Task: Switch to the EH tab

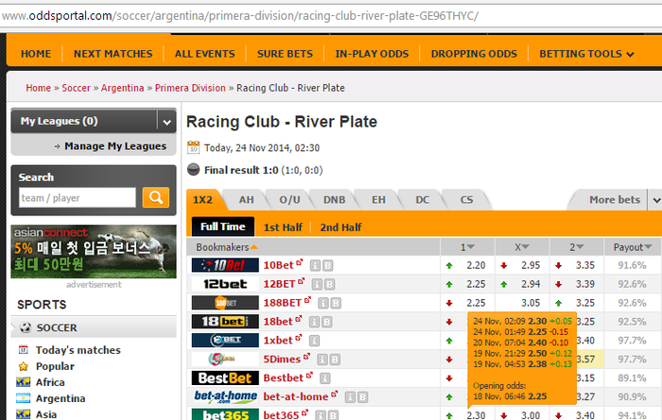Action: pos(378,200)
